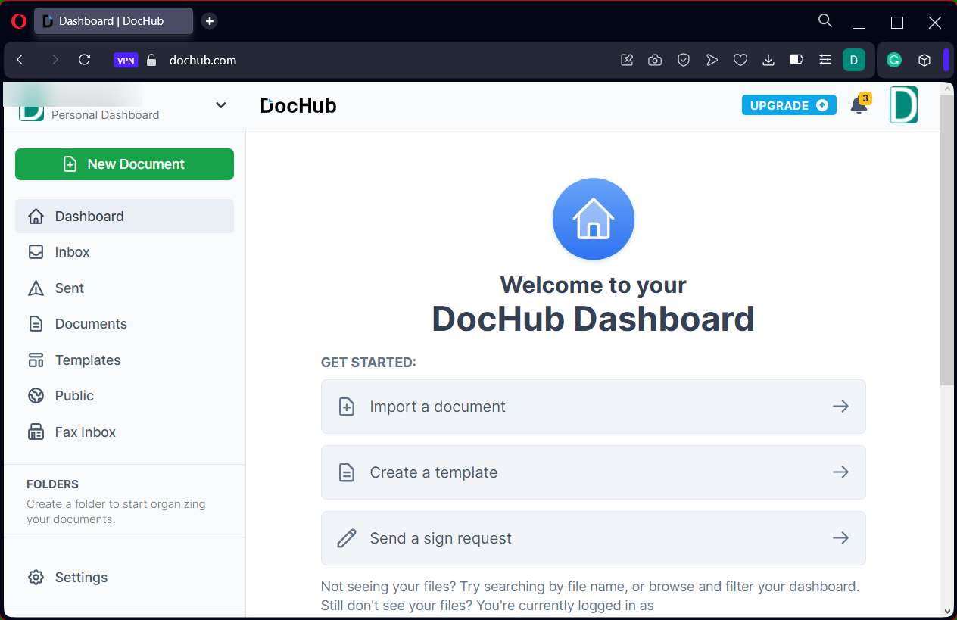957x620 pixels.
Task: Open the downloads icon
Action: coord(768,60)
